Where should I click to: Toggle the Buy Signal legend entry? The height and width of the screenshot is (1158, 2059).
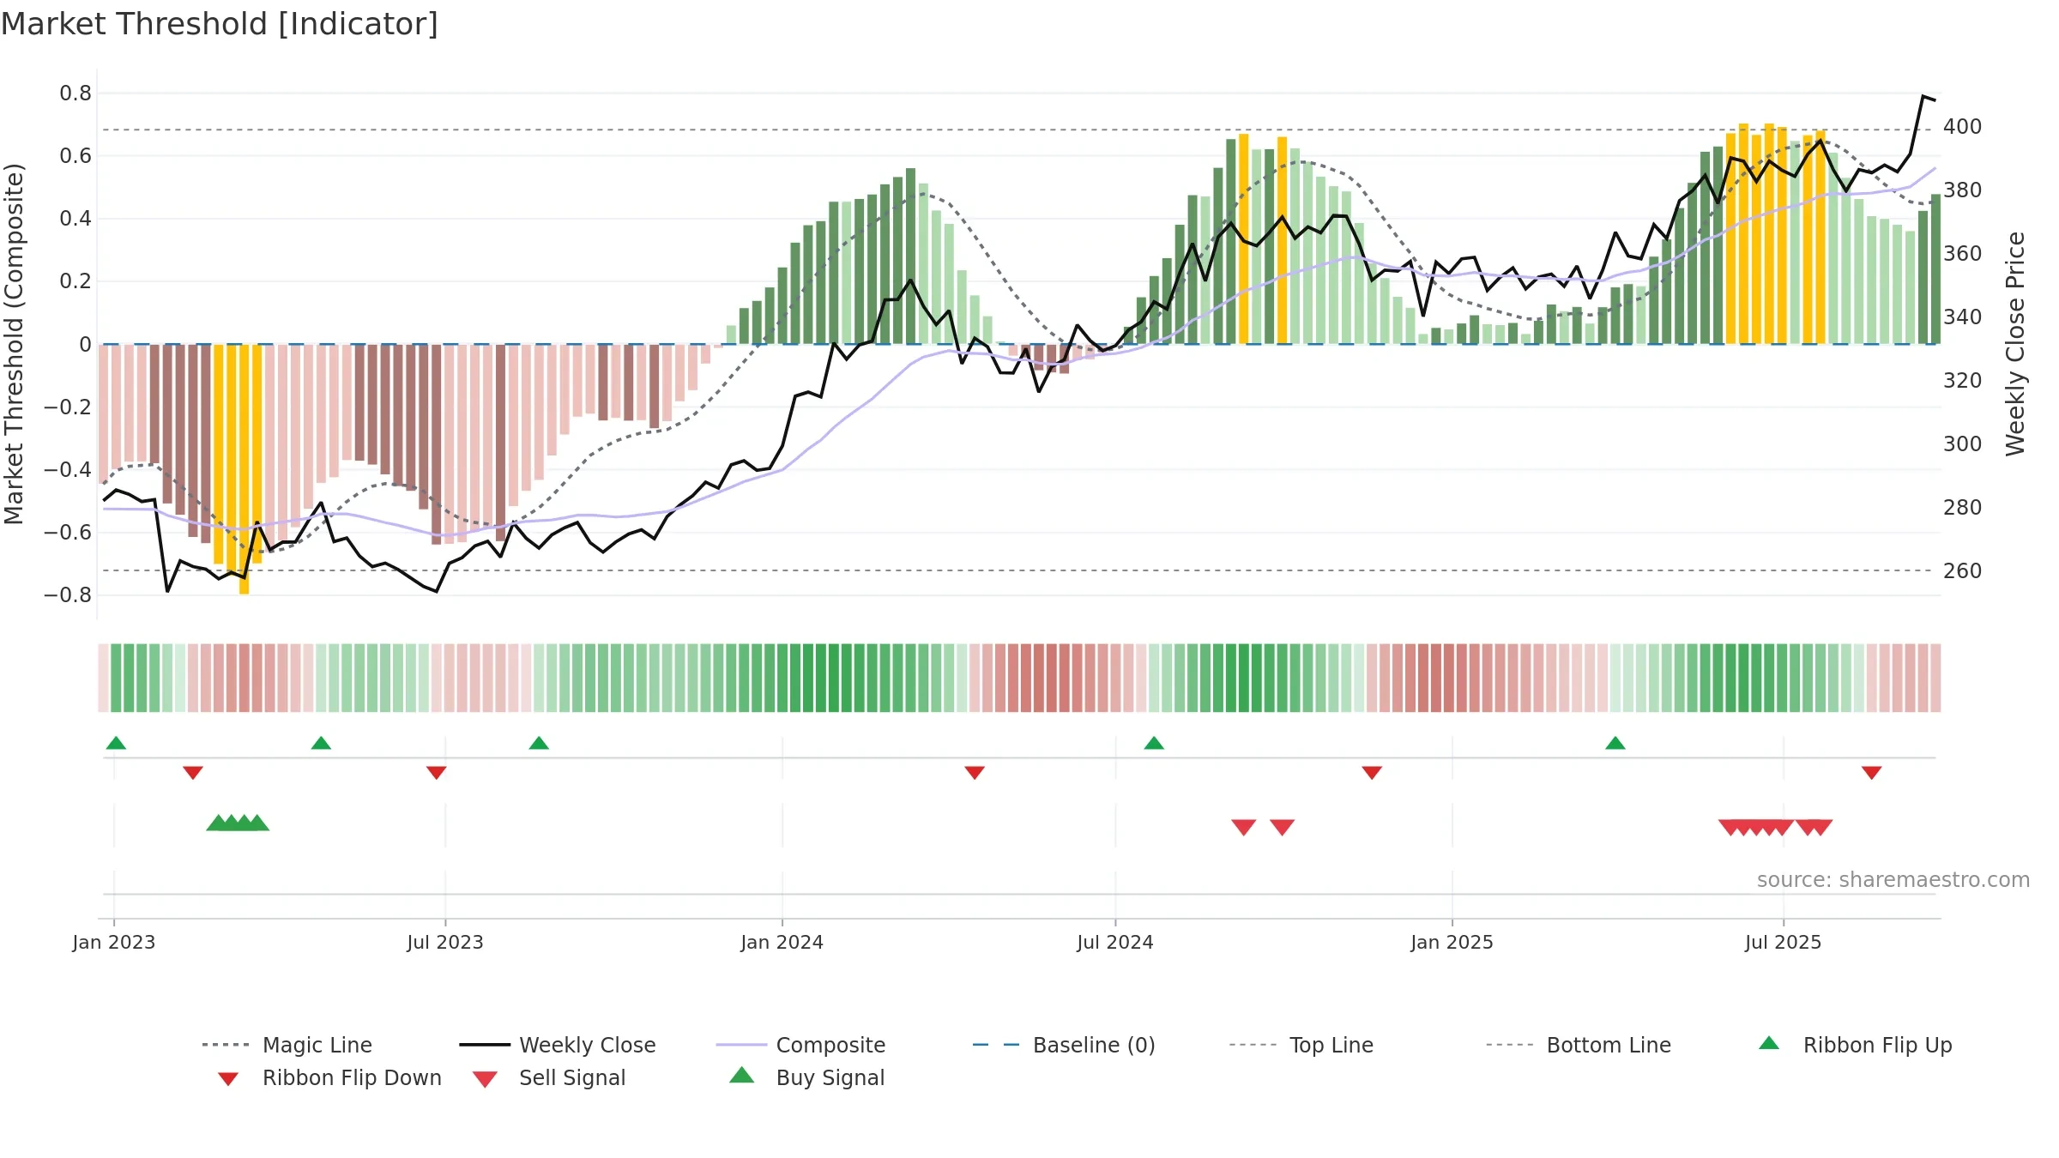(806, 1077)
